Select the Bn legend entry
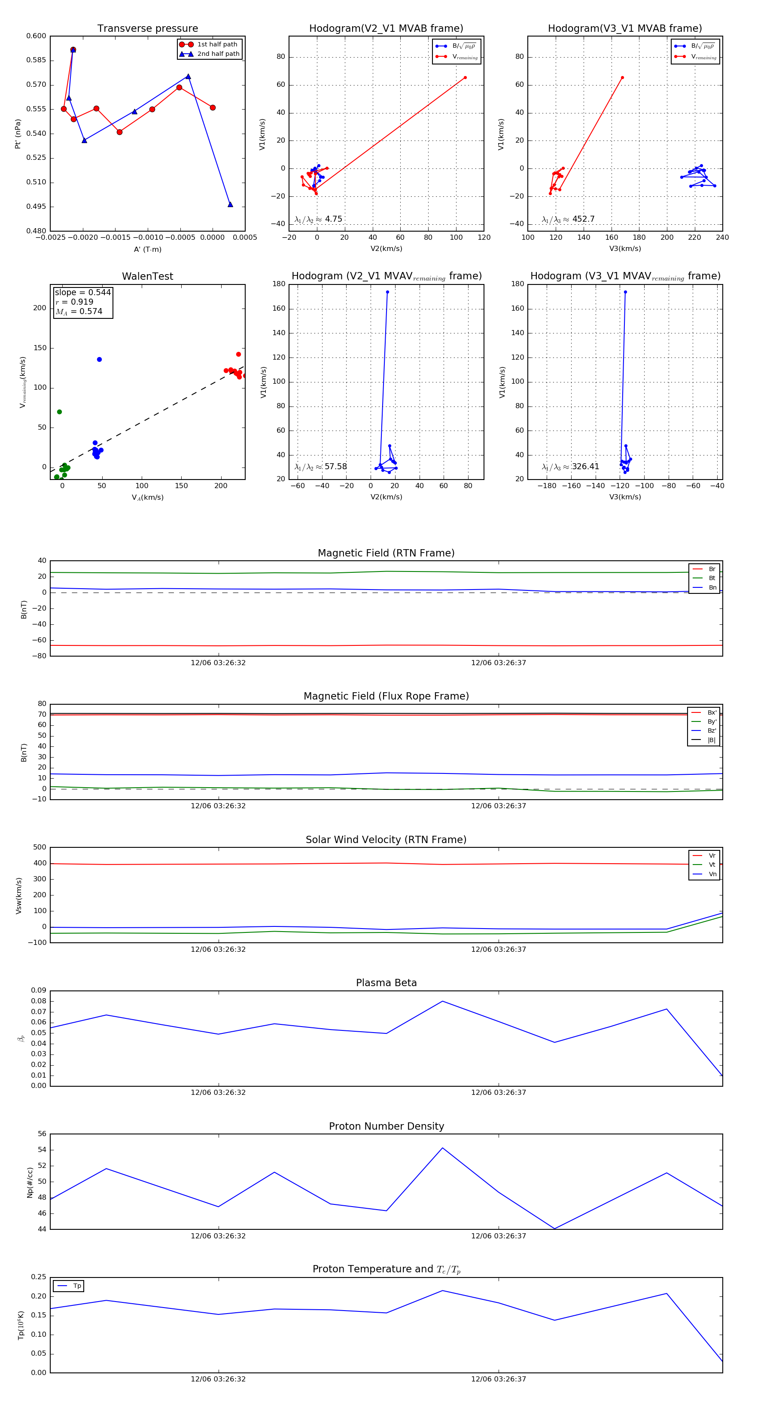Screen dimensions: 773x1418 (x=704, y=587)
